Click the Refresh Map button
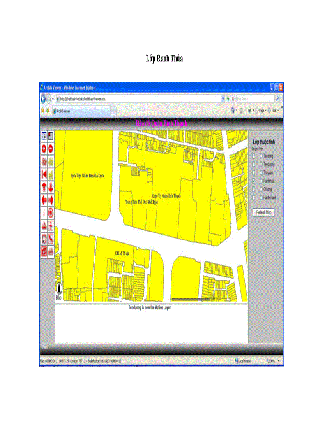The width and height of the screenshot is (318, 437). pos(264,212)
